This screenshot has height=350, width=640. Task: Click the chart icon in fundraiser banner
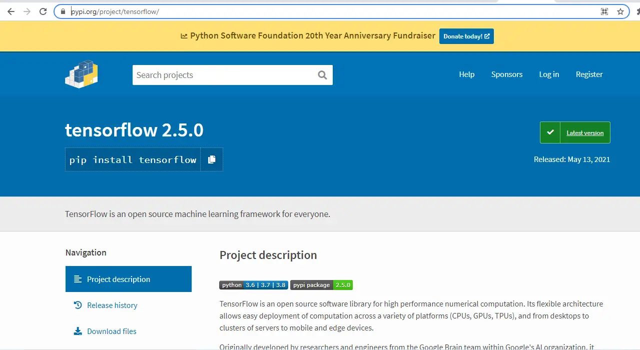[x=184, y=36]
